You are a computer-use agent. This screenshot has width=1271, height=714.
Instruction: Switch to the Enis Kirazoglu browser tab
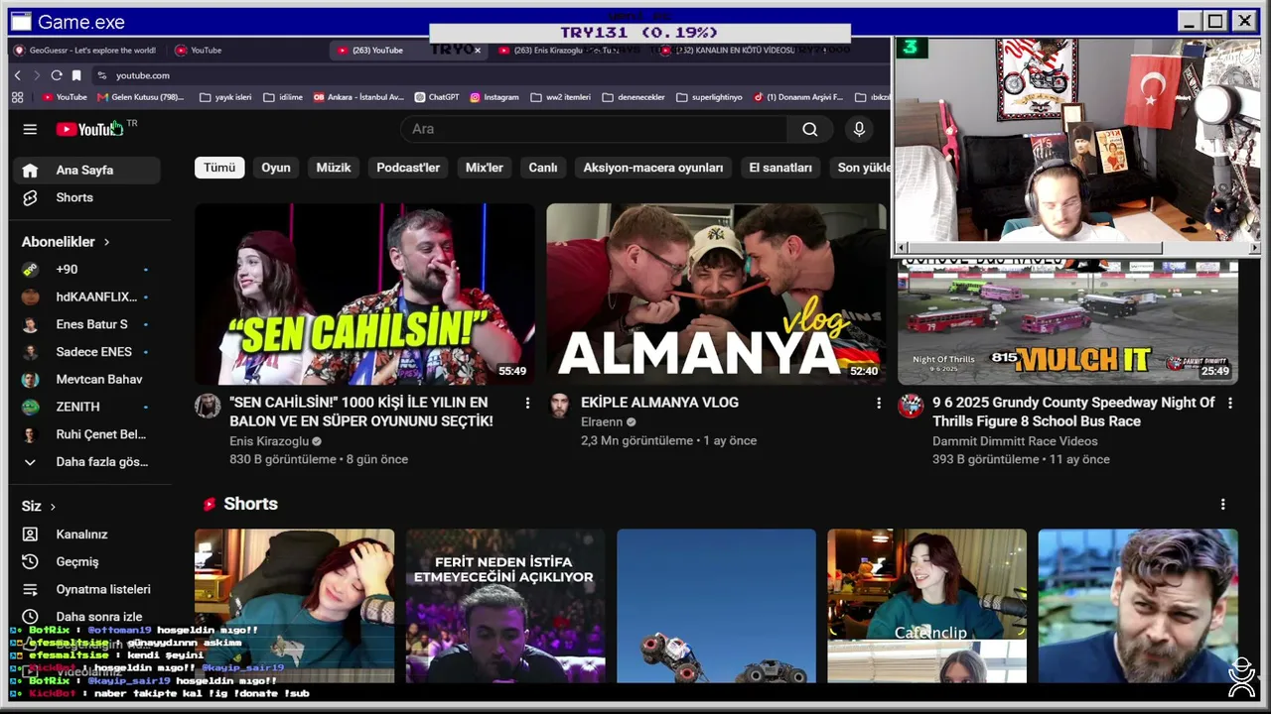tap(566, 51)
